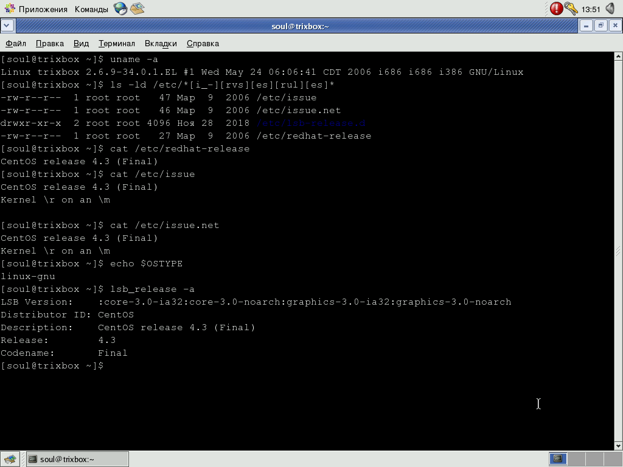623x467 pixels.
Task: Launch the email client panel icon
Action: pyautogui.click(x=137, y=9)
